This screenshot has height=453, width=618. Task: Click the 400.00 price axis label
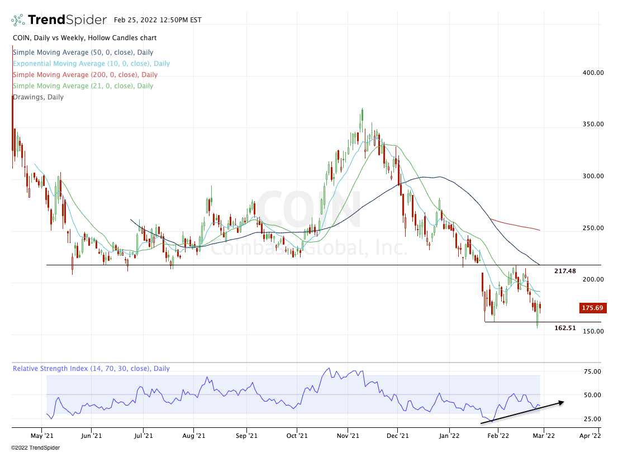pyautogui.click(x=592, y=73)
